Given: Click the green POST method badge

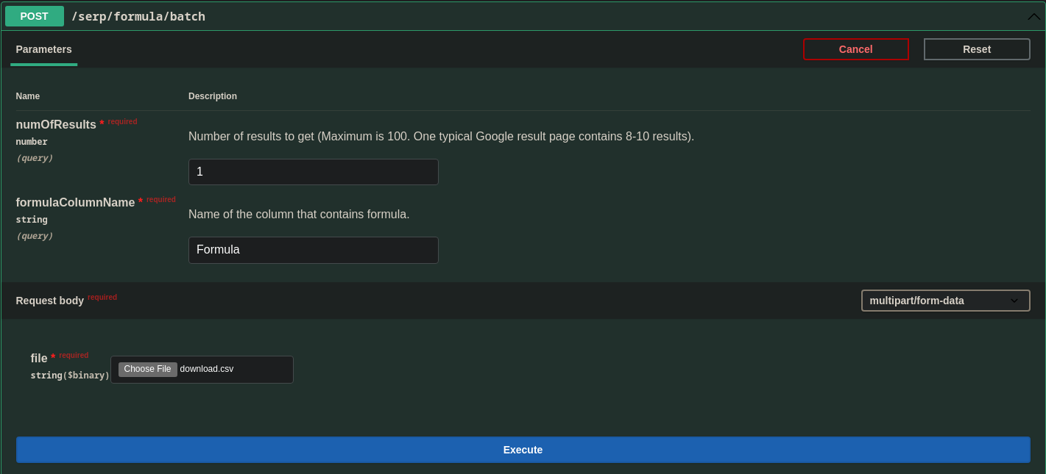Looking at the screenshot, I should (34, 16).
